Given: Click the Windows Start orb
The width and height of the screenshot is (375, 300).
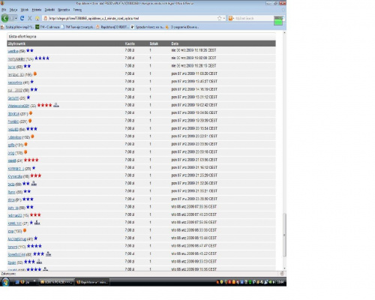Looking at the screenshot, I should [x=5, y=282].
